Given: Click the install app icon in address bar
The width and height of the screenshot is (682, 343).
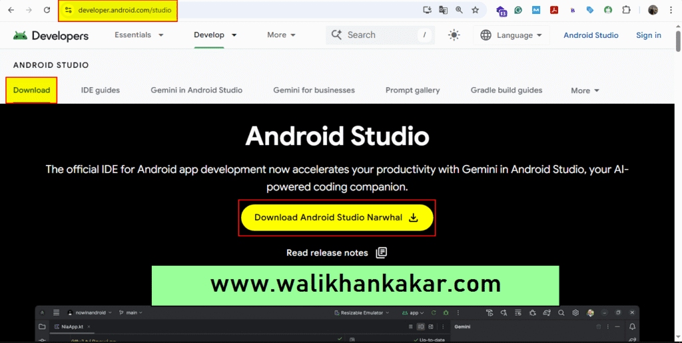Looking at the screenshot, I should coord(428,10).
